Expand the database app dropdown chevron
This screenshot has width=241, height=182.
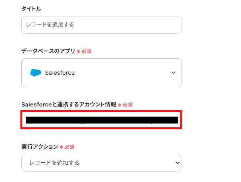point(174,73)
